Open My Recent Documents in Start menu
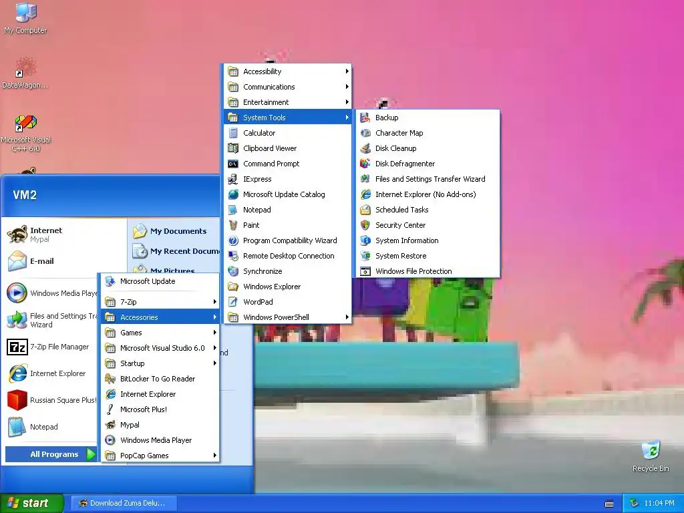This screenshot has height=513, width=684. tap(174, 251)
